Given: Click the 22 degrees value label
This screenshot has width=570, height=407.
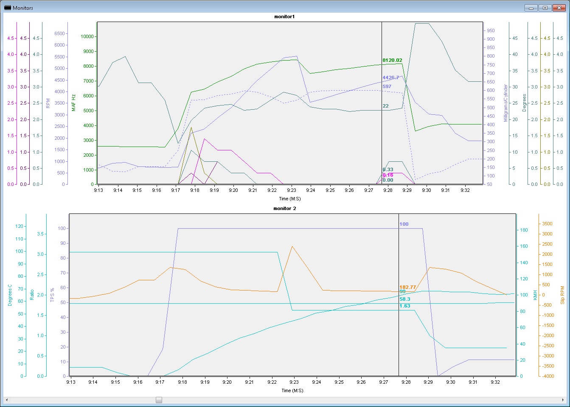Looking at the screenshot, I should click(x=385, y=106).
